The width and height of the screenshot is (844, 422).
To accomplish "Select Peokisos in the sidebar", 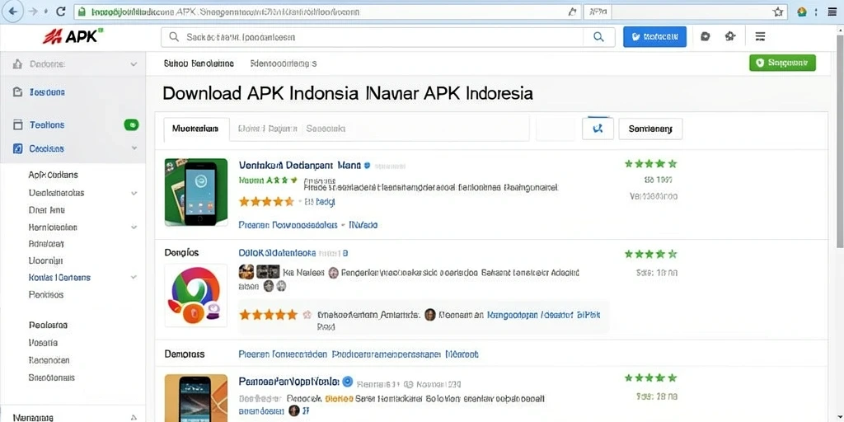I will tap(46, 294).
